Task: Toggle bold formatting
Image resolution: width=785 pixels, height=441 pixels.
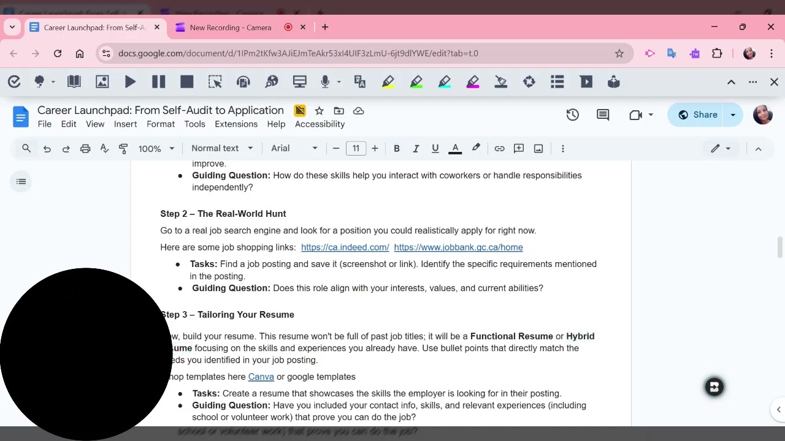Action: [396, 148]
